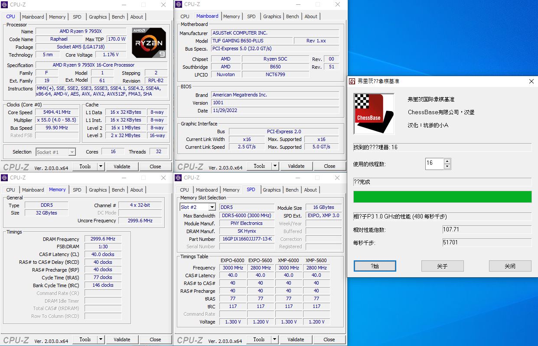
Task: Increase the thread count with the up arrow
Action: (x=447, y=161)
